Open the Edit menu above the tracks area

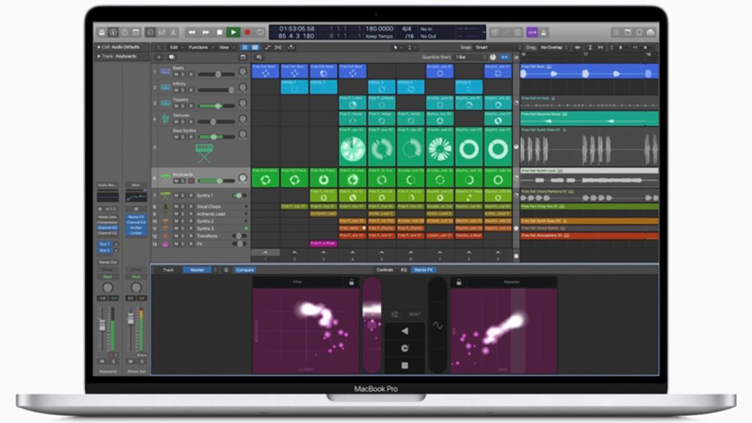coord(173,48)
